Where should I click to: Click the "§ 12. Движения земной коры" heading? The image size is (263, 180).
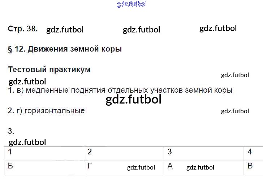pyautogui.click(x=65, y=49)
